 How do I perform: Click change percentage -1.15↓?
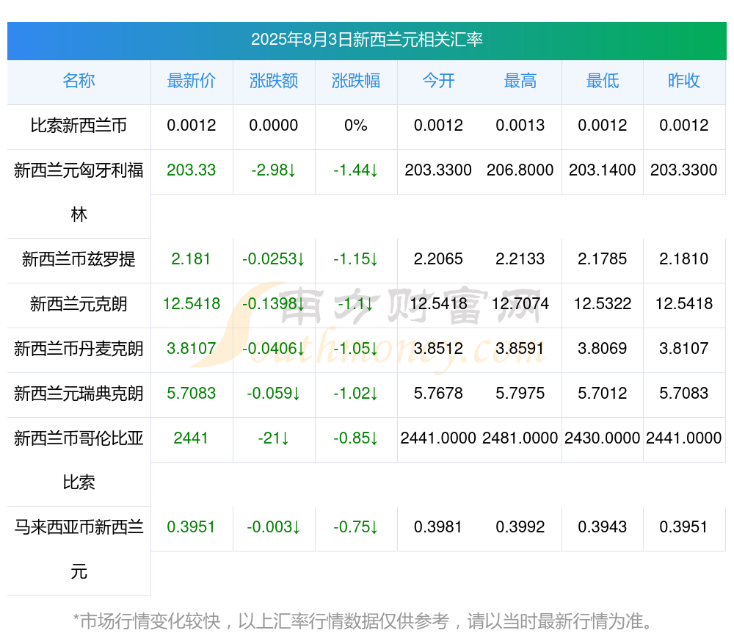click(356, 258)
